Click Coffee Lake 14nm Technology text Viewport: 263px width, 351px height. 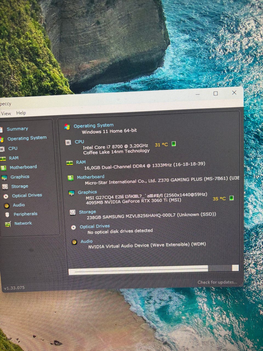[116, 151]
